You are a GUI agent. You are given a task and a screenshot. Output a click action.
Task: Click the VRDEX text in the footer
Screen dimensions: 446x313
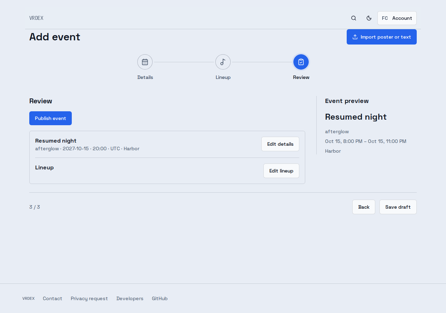29,298
